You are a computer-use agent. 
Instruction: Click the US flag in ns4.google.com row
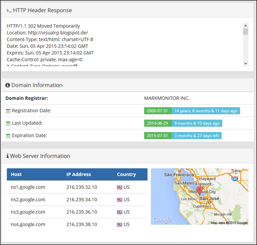pyautogui.click(x=119, y=225)
